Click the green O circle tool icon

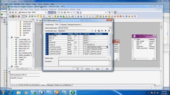pyautogui.click(x=13, y=16)
